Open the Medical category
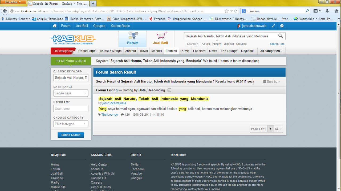This screenshot has height=191, width=341. point(157,51)
